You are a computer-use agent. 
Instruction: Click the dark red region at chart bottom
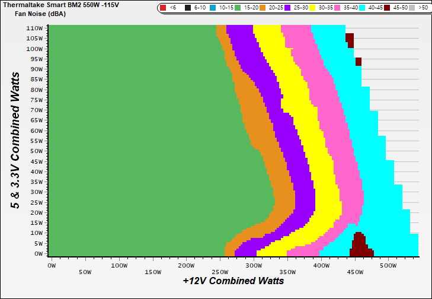[360, 245]
